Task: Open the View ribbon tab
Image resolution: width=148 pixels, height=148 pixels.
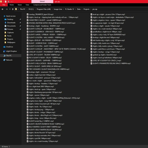Action: point(27,5)
